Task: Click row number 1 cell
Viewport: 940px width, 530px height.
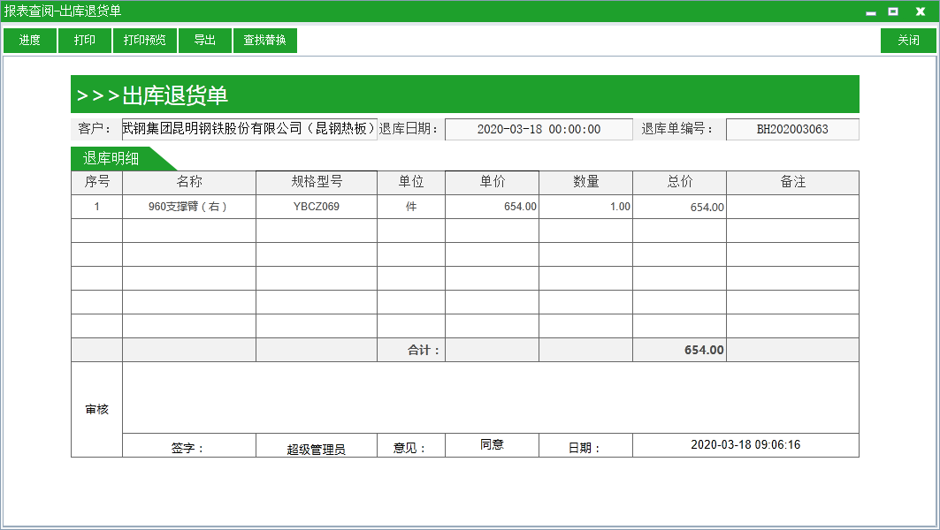Action: pyautogui.click(x=96, y=207)
